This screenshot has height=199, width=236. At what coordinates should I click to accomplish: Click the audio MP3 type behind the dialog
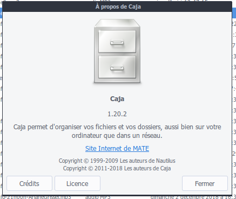click(98, 197)
